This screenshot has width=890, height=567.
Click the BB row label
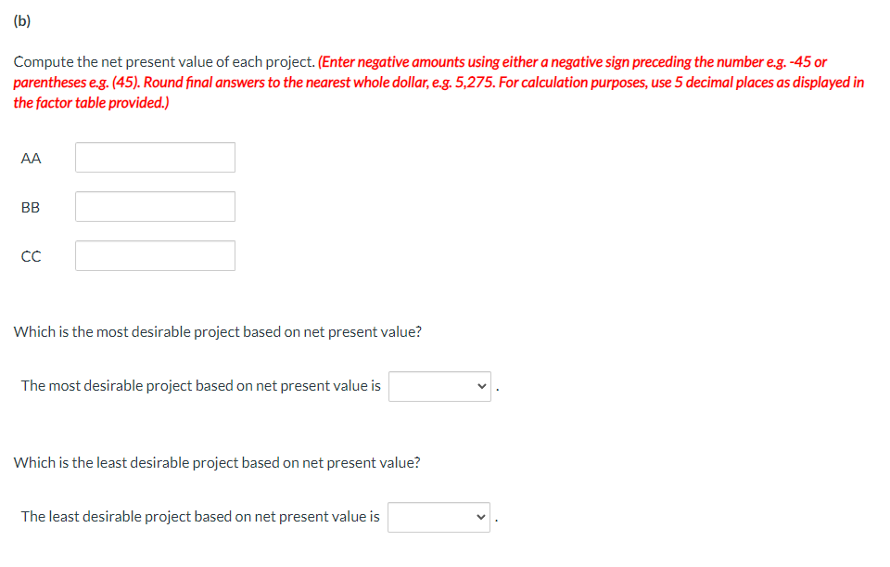point(31,207)
